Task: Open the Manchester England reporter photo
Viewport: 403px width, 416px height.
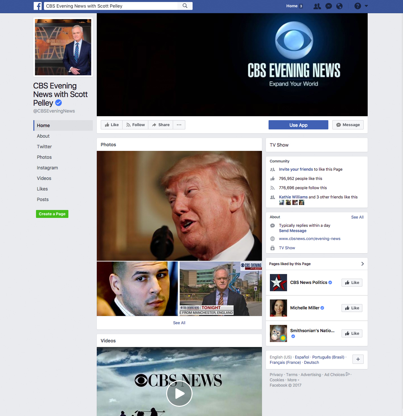Action: pyautogui.click(x=221, y=289)
